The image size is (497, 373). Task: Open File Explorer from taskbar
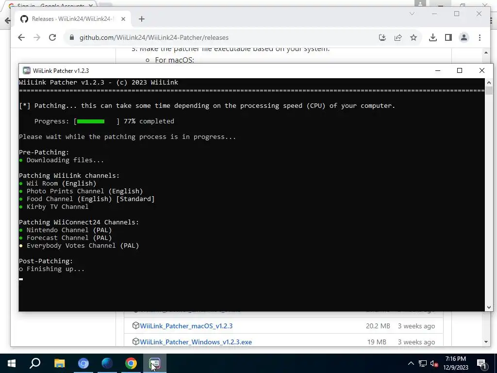coord(59,363)
